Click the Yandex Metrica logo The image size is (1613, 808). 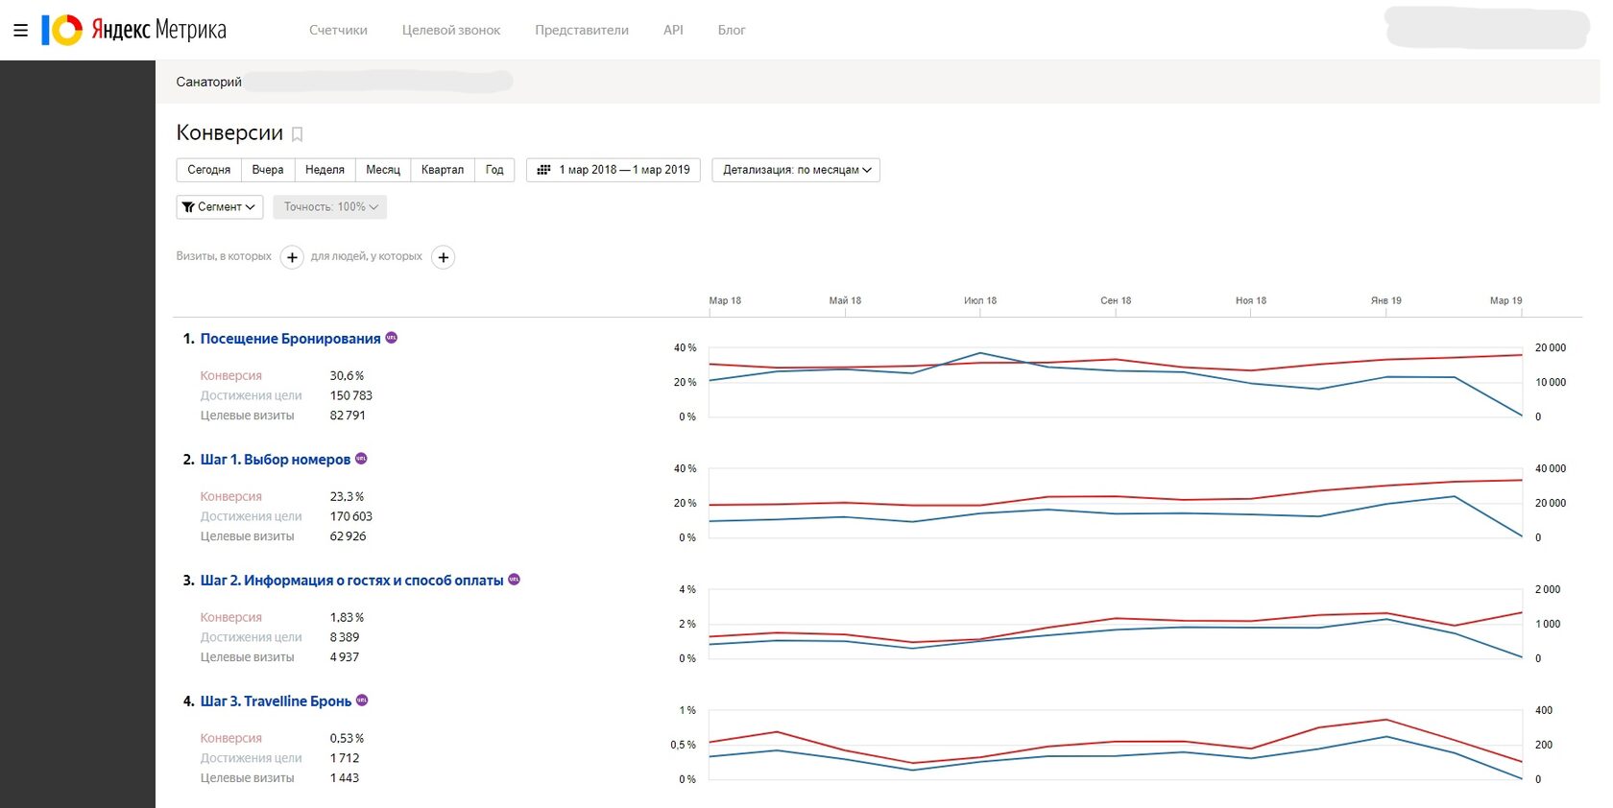point(133,30)
